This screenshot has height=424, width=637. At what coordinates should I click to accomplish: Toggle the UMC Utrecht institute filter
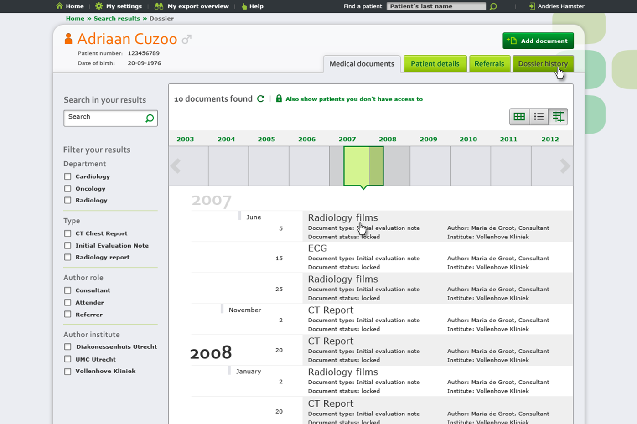[68, 359]
